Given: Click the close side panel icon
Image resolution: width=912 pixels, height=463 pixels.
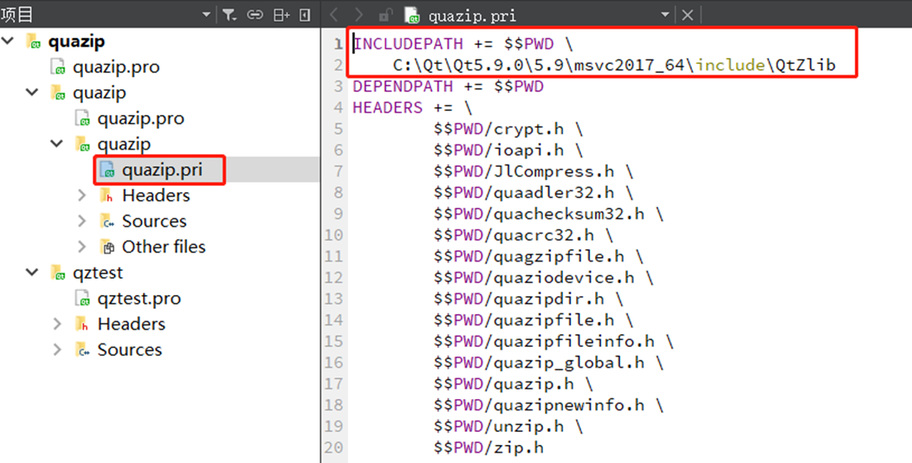Looking at the screenshot, I should 305,15.
